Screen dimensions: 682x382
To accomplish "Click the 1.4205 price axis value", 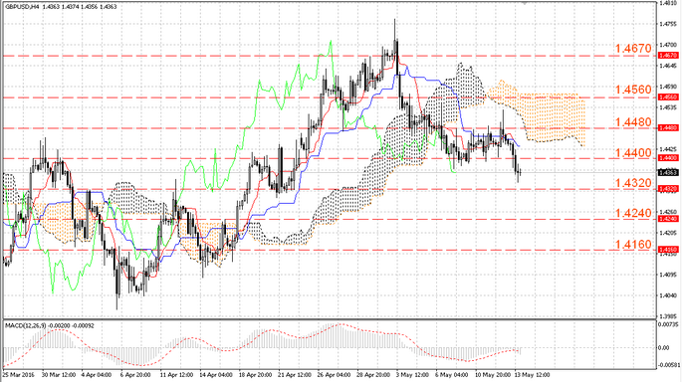I will (x=668, y=233).
